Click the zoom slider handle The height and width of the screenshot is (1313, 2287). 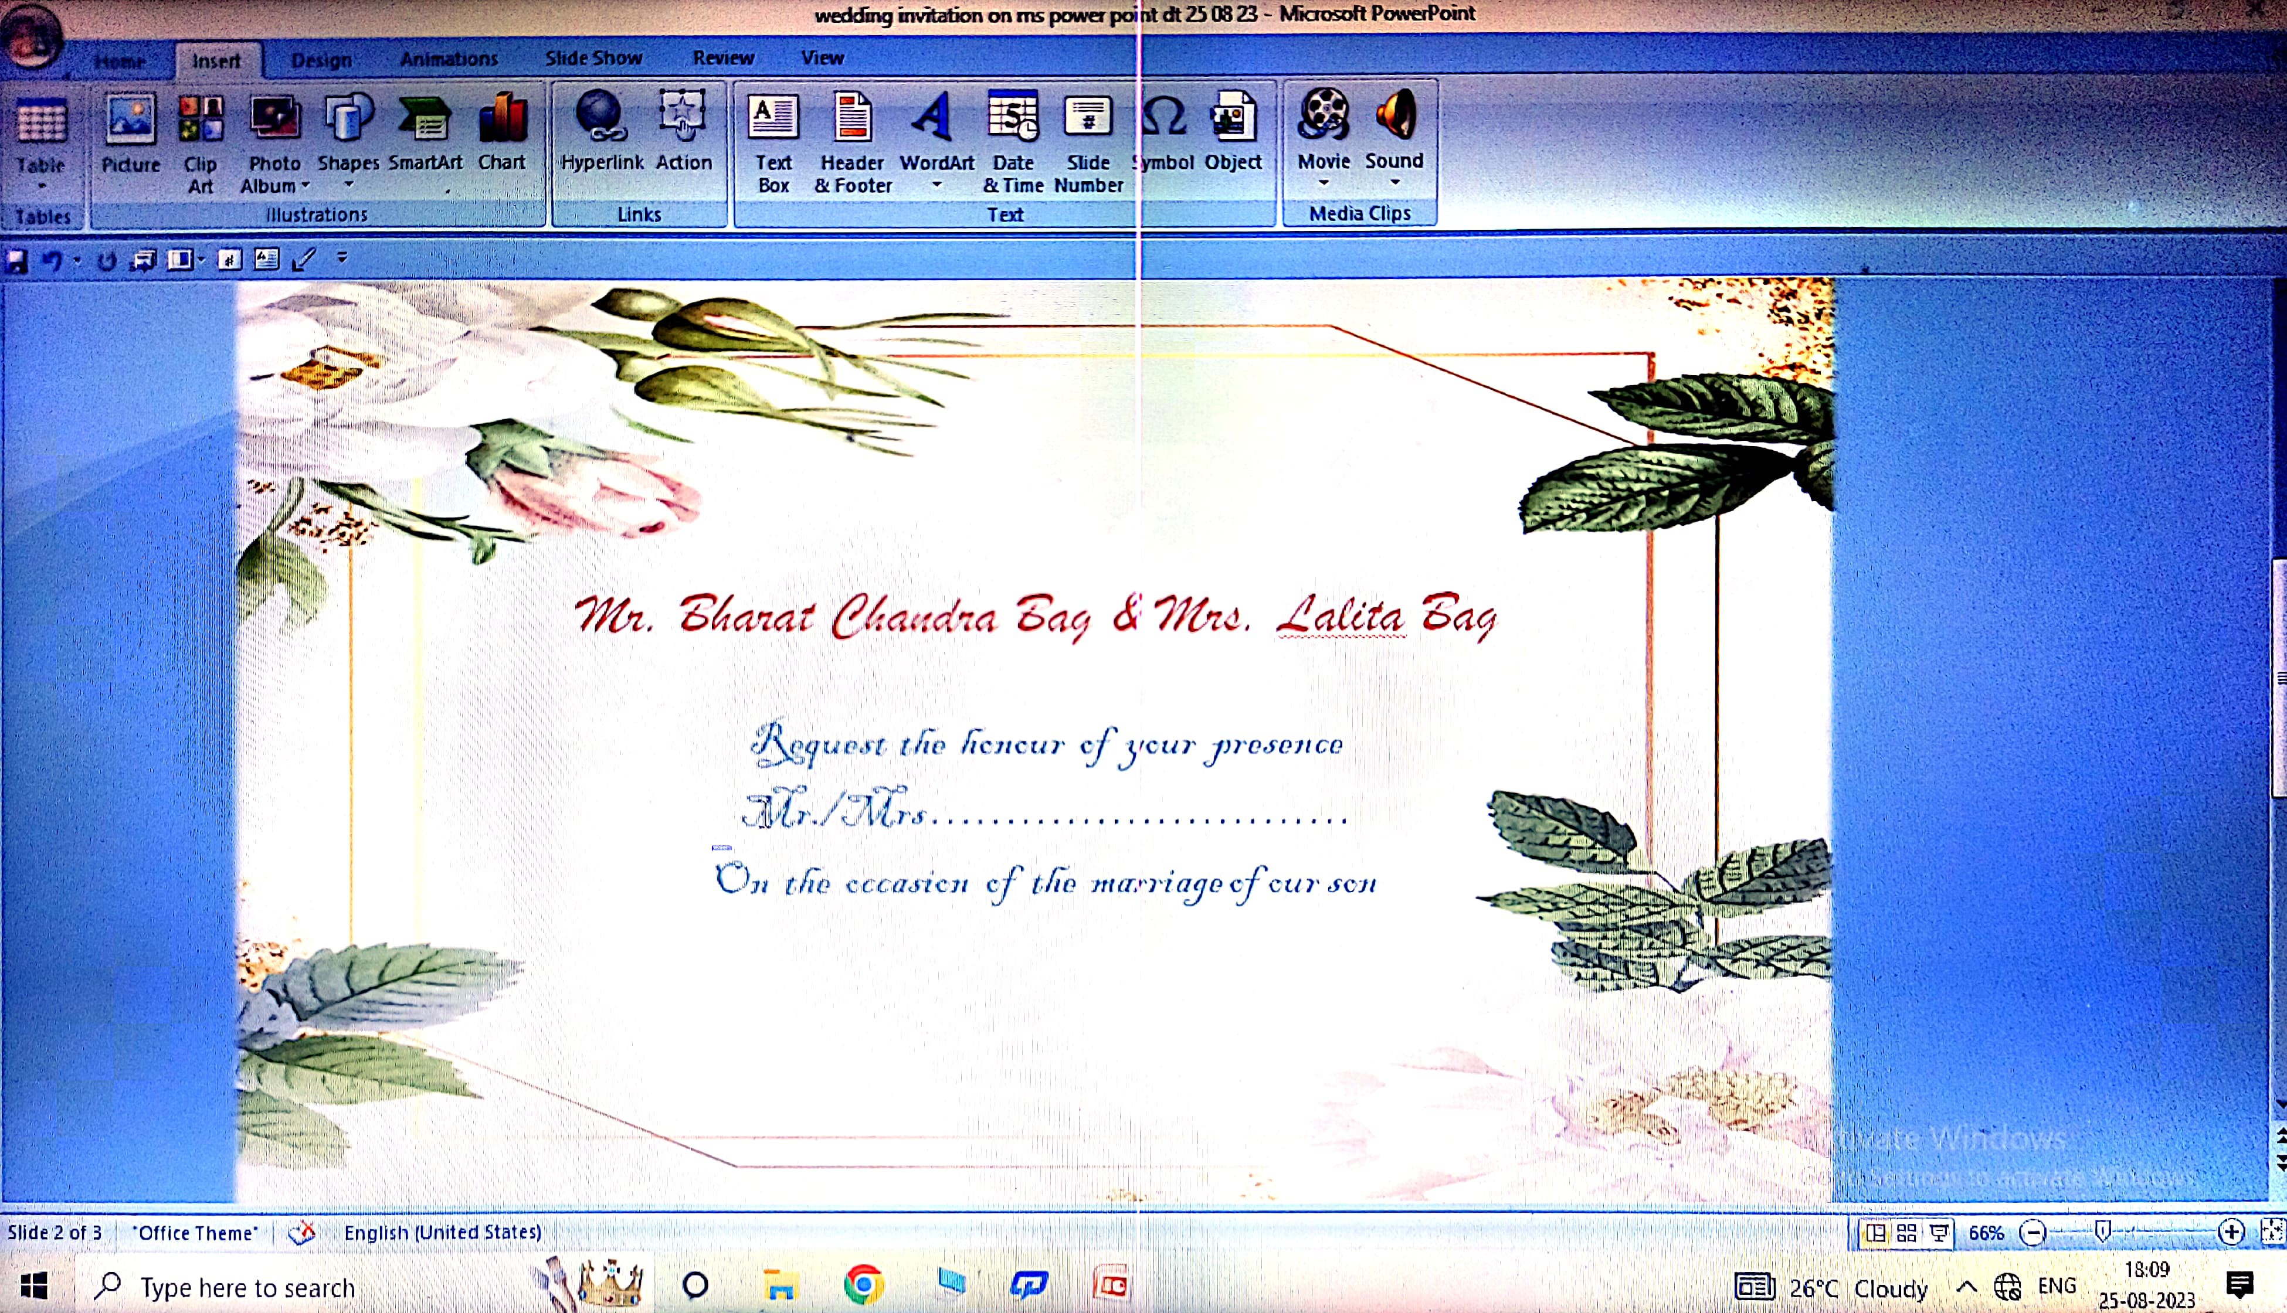point(2103,1231)
